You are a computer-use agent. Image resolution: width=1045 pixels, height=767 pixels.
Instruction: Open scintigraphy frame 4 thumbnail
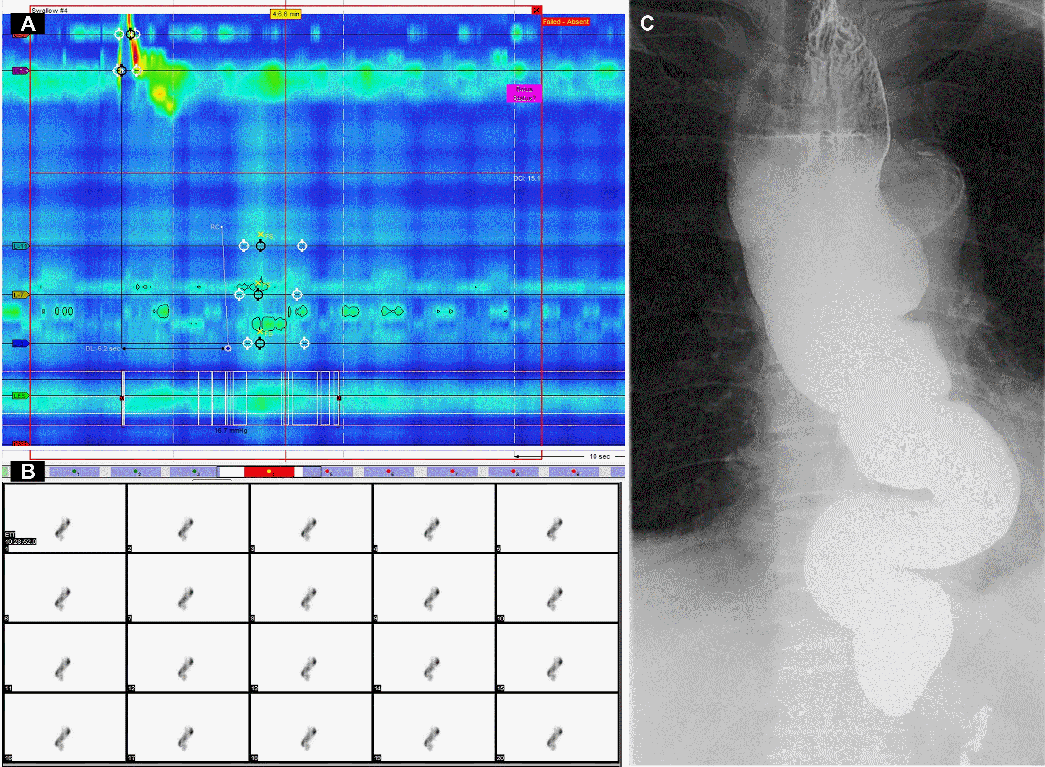434,518
